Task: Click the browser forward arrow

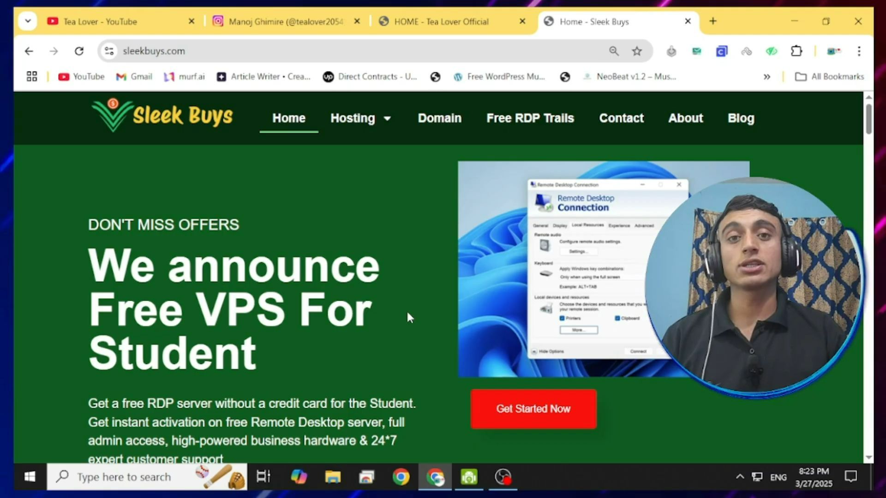Action: (54, 51)
